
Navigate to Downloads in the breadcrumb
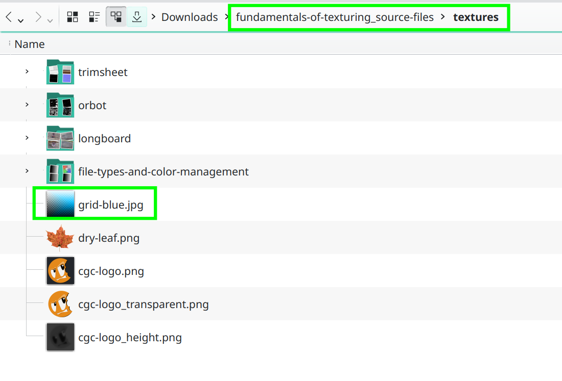point(190,17)
